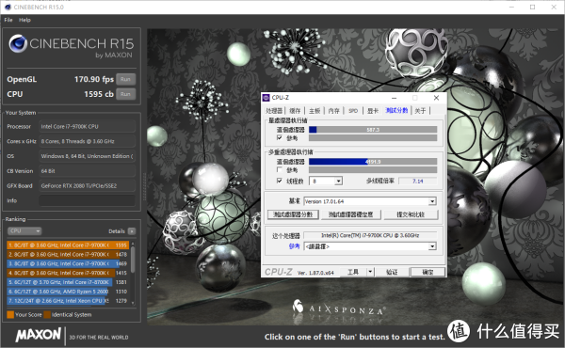The height and width of the screenshot is (348, 565).
Task: Click the MAXON logo at bottom left
Action: coord(39,335)
